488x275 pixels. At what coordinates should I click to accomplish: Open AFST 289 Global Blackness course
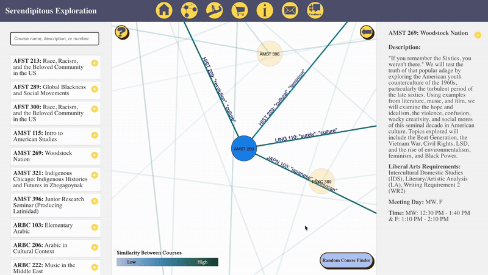56,90
